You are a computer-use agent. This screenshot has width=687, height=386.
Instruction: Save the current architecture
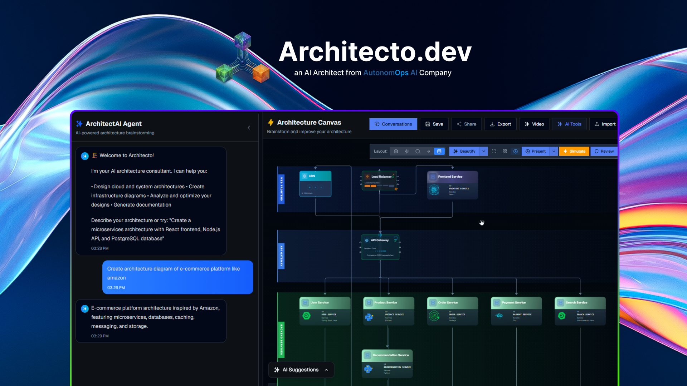[434, 124]
